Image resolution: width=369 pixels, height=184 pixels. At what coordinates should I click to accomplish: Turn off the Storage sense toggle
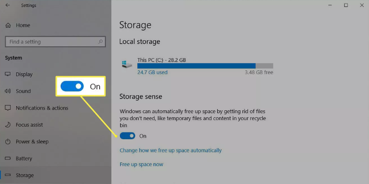point(127,136)
